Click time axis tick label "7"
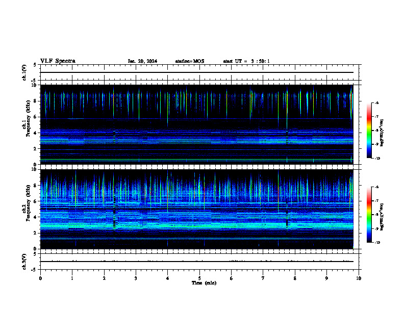Screen dimensions: 404x312 click(x=263, y=278)
